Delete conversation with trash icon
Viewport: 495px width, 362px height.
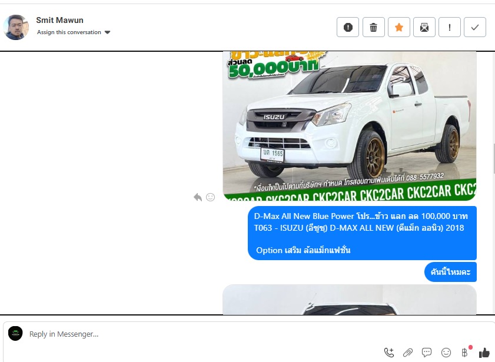pos(374,27)
